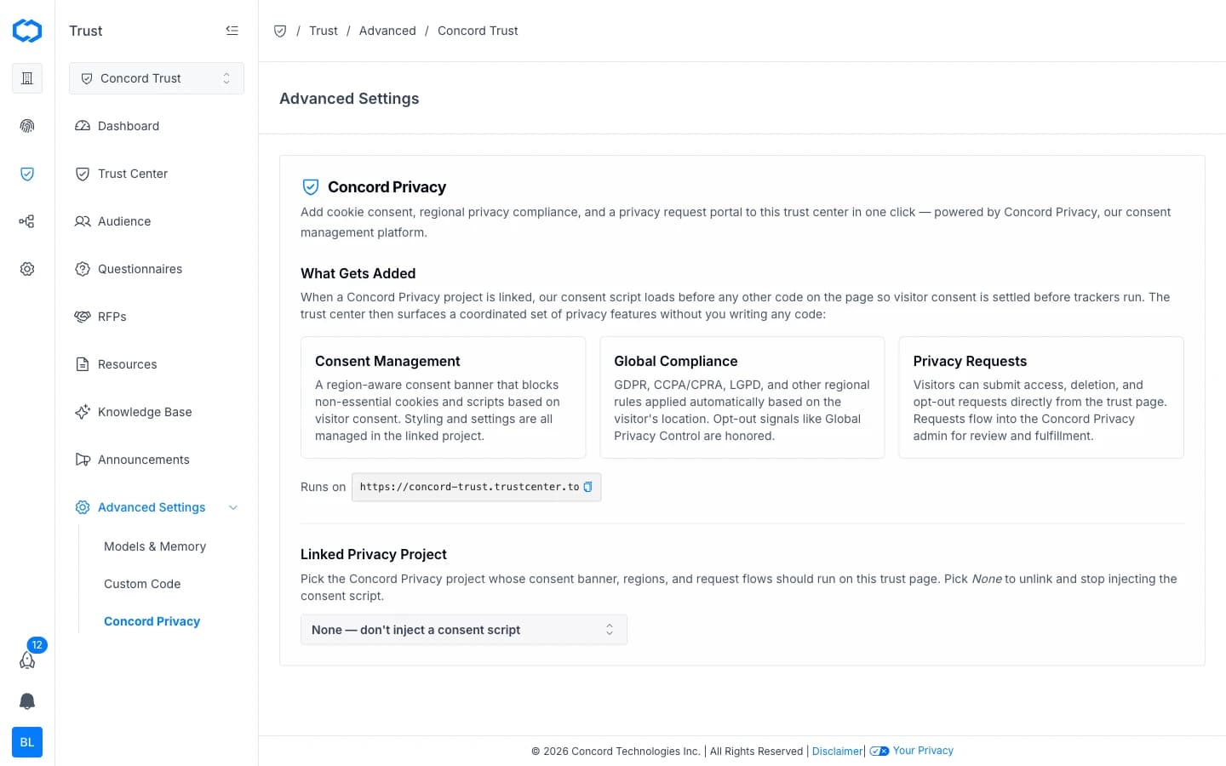Click the Consent Management card heading
This screenshot has height=766, width=1226.
tap(387, 361)
